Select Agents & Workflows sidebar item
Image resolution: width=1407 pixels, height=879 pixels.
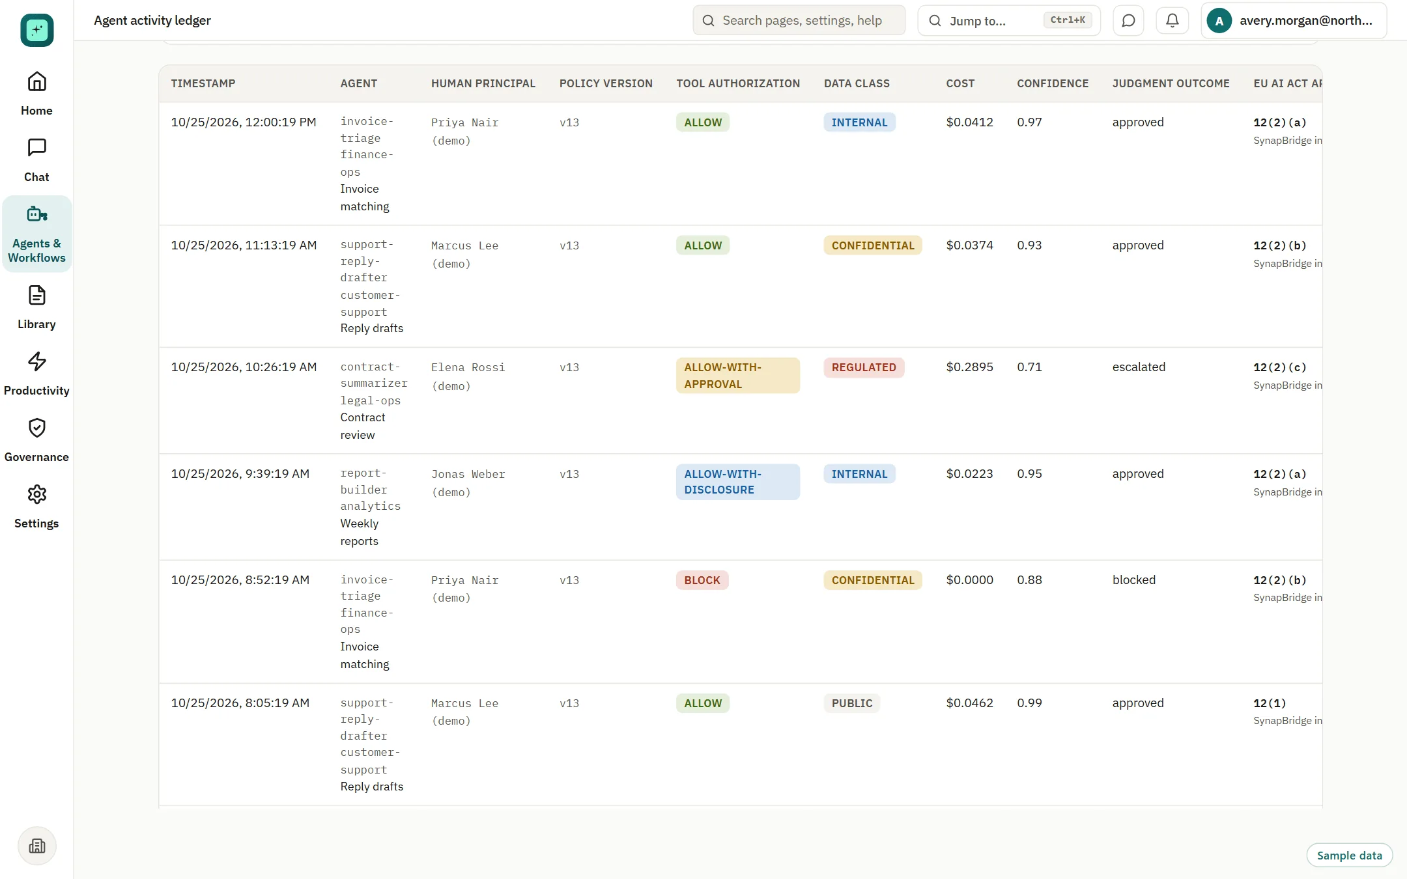point(36,234)
